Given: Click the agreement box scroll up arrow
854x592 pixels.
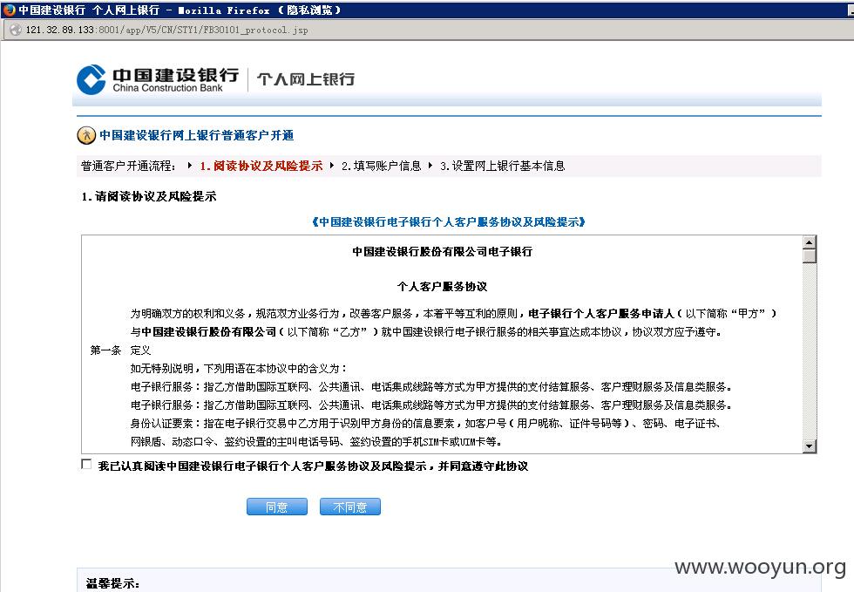Looking at the screenshot, I should coord(810,242).
